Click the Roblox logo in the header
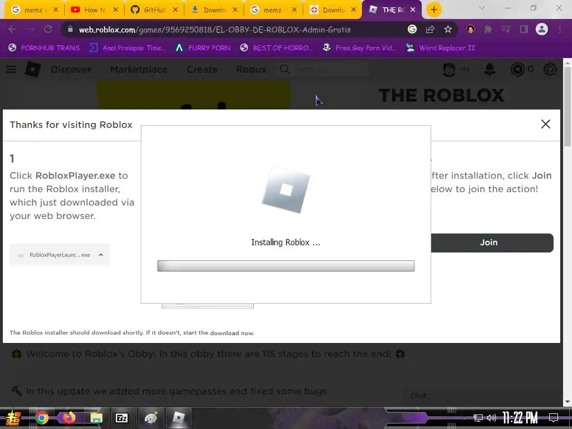 click(x=32, y=69)
